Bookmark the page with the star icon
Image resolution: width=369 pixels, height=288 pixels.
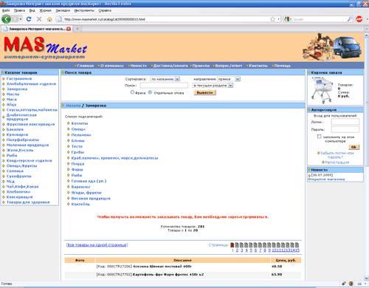point(272,19)
